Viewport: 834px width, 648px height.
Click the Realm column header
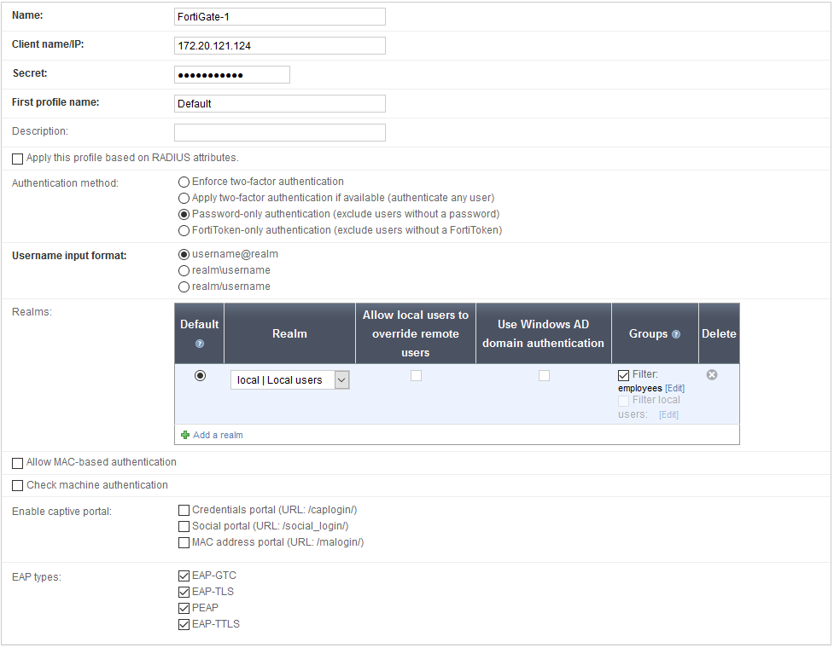(289, 333)
